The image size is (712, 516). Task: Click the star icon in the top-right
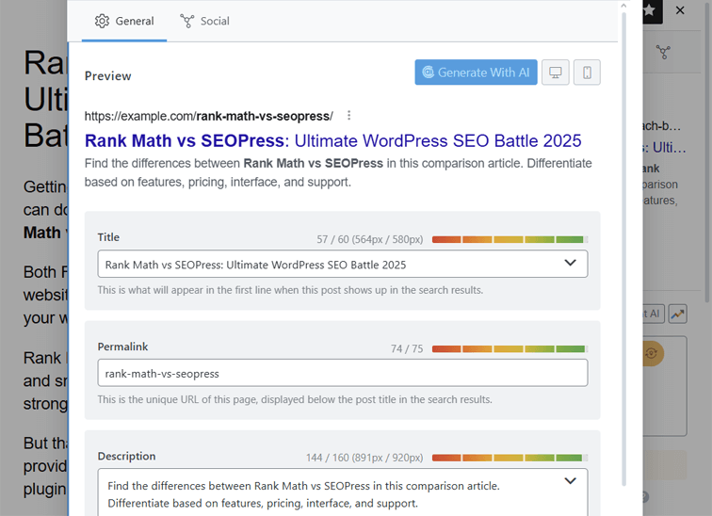point(650,10)
